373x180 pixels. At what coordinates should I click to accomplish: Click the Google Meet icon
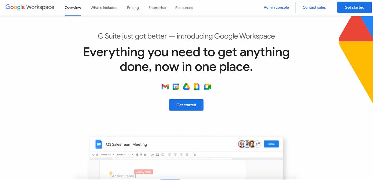tap(207, 86)
